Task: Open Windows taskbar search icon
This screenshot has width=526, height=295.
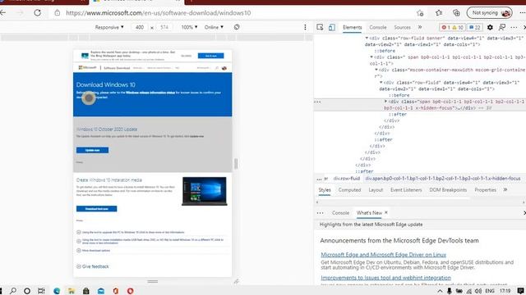Action: pos(13,291)
